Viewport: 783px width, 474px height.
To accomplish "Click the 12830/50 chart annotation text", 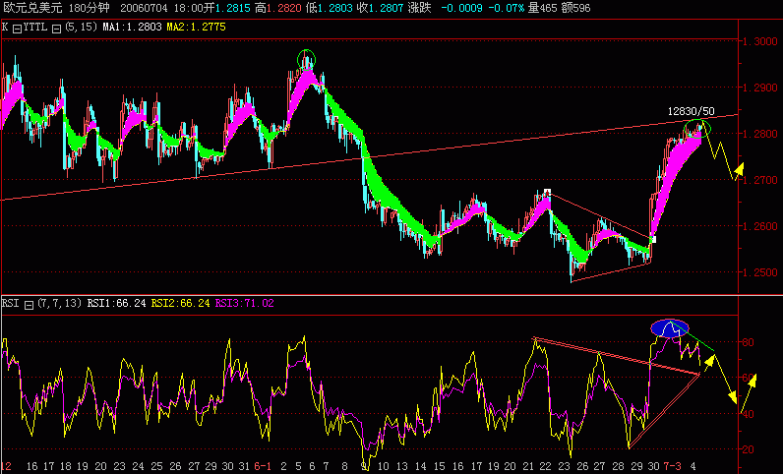I will [691, 111].
